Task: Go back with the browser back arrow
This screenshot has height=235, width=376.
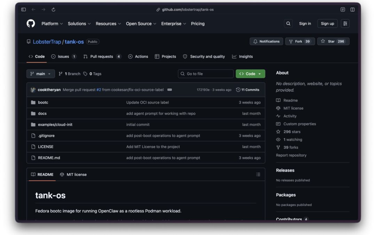Action: pyautogui.click(x=33, y=10)
